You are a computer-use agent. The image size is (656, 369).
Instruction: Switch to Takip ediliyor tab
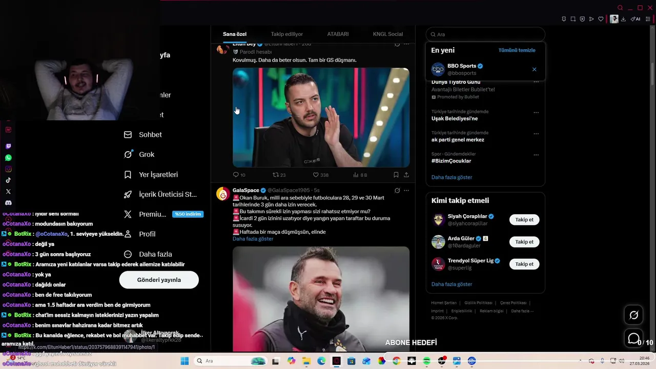tap(287, 34)
